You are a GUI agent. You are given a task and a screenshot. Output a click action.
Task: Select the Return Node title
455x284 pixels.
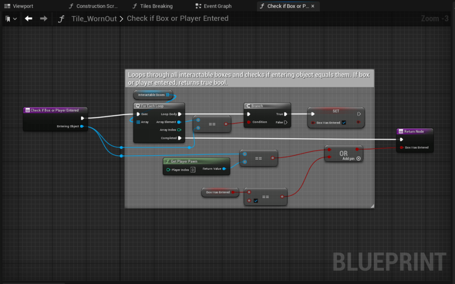(414, 132)
